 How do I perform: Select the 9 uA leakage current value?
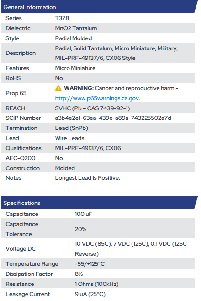pos(90,294)
